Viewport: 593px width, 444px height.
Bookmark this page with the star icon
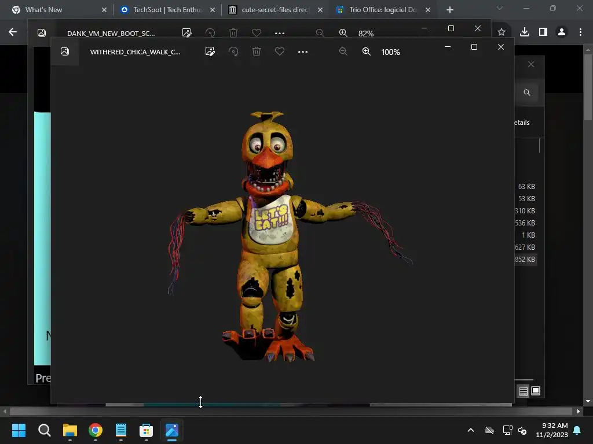tap(502, 32)
